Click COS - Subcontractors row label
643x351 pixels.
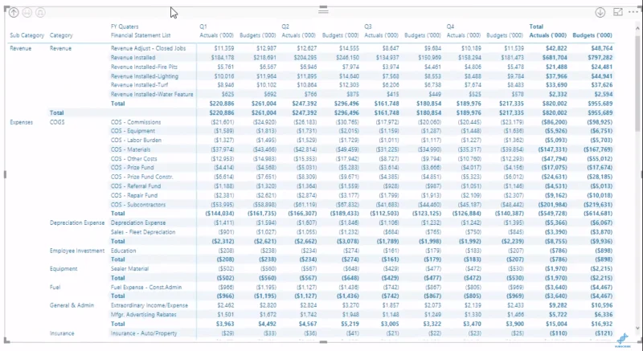(138, 205)
